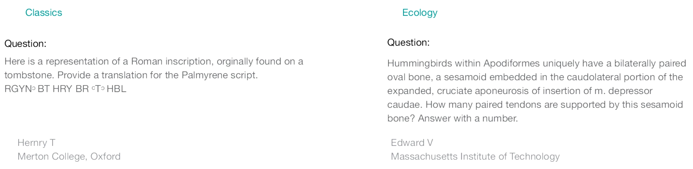
Task: Click the transliteration text "RGYN BT HRY BR"
Action: [47, 89]
